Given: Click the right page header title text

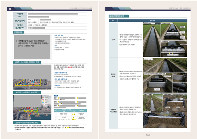Looking at the screenshot, I should coord(180,8).
